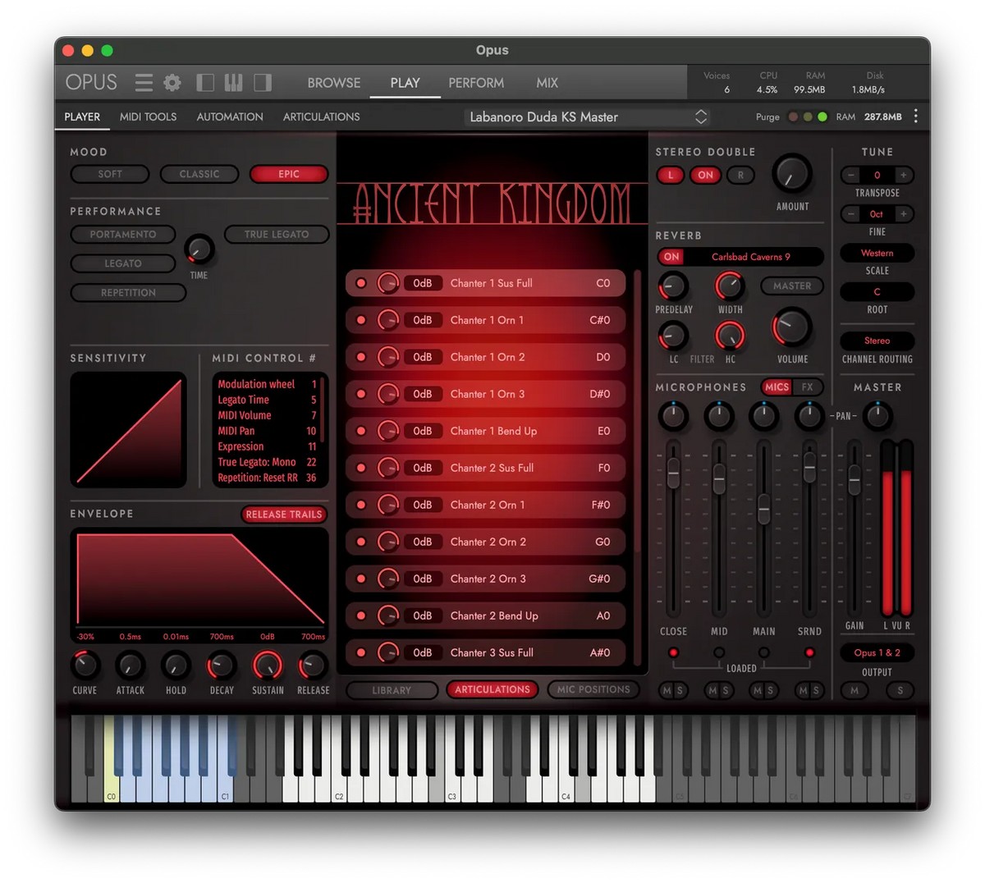Image resolution: width=985 pixels, height=883 pixels.
Task: Increase transpose with the plus stepper
Action: click(x=903, y=175)
